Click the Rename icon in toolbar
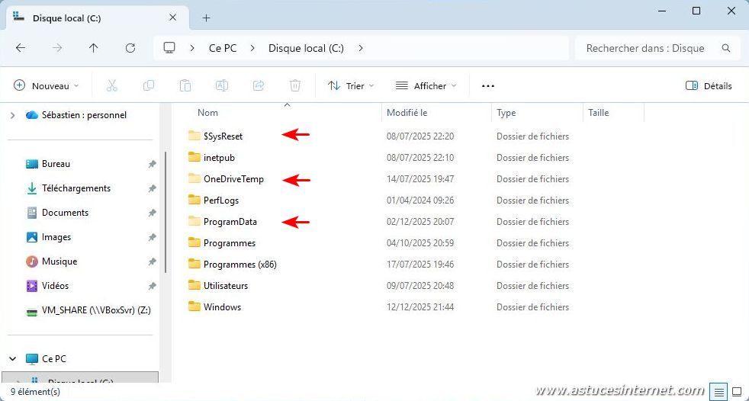Screen dimensions: 749x401 [x=222, y=86]
